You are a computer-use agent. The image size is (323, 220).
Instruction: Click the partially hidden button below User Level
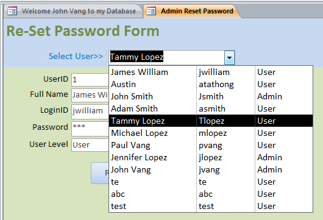point(100,173)
